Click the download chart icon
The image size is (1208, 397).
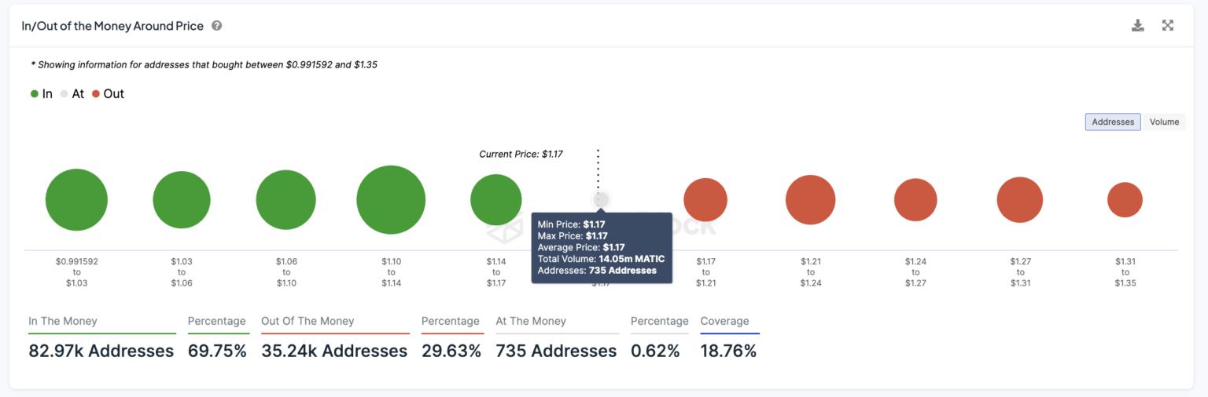[x=1137, y=26]
